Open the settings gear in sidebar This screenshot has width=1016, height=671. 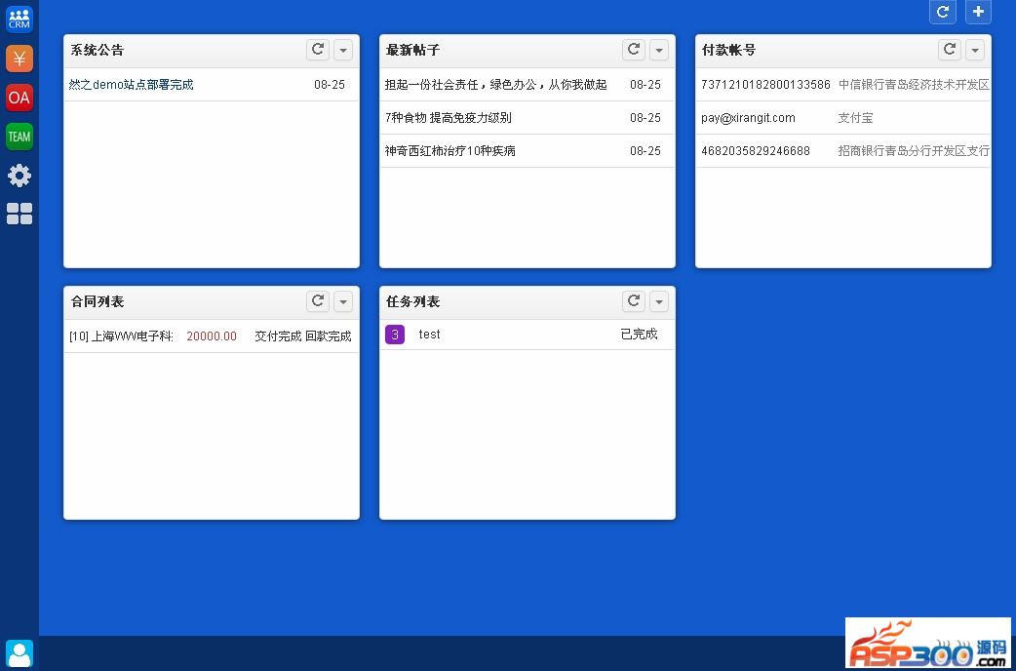20,176
